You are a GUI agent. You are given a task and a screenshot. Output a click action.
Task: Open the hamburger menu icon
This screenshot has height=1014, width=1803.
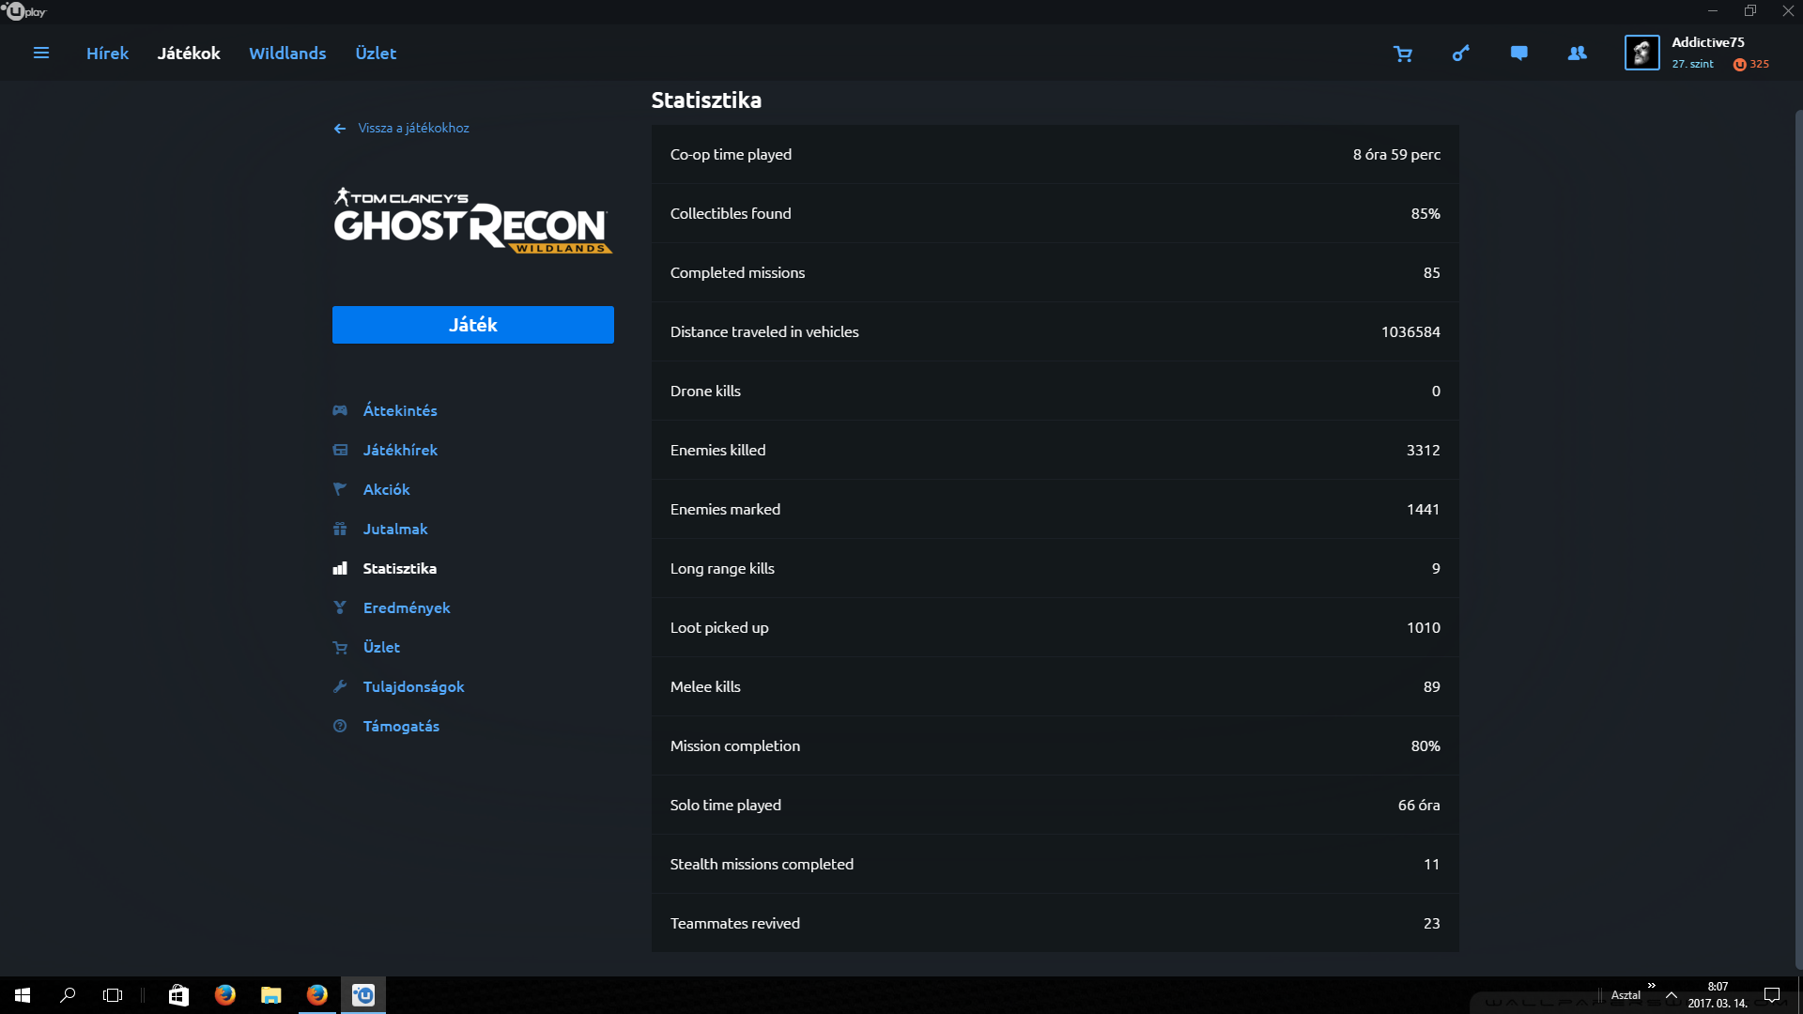[x=41, y=54]
